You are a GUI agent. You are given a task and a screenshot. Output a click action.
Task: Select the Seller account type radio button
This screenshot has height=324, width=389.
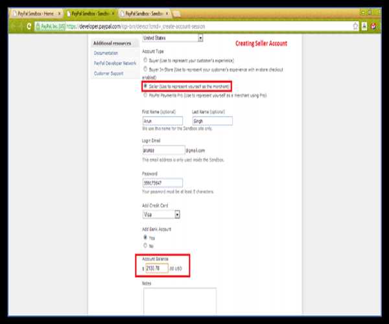(x=145, y=86)
